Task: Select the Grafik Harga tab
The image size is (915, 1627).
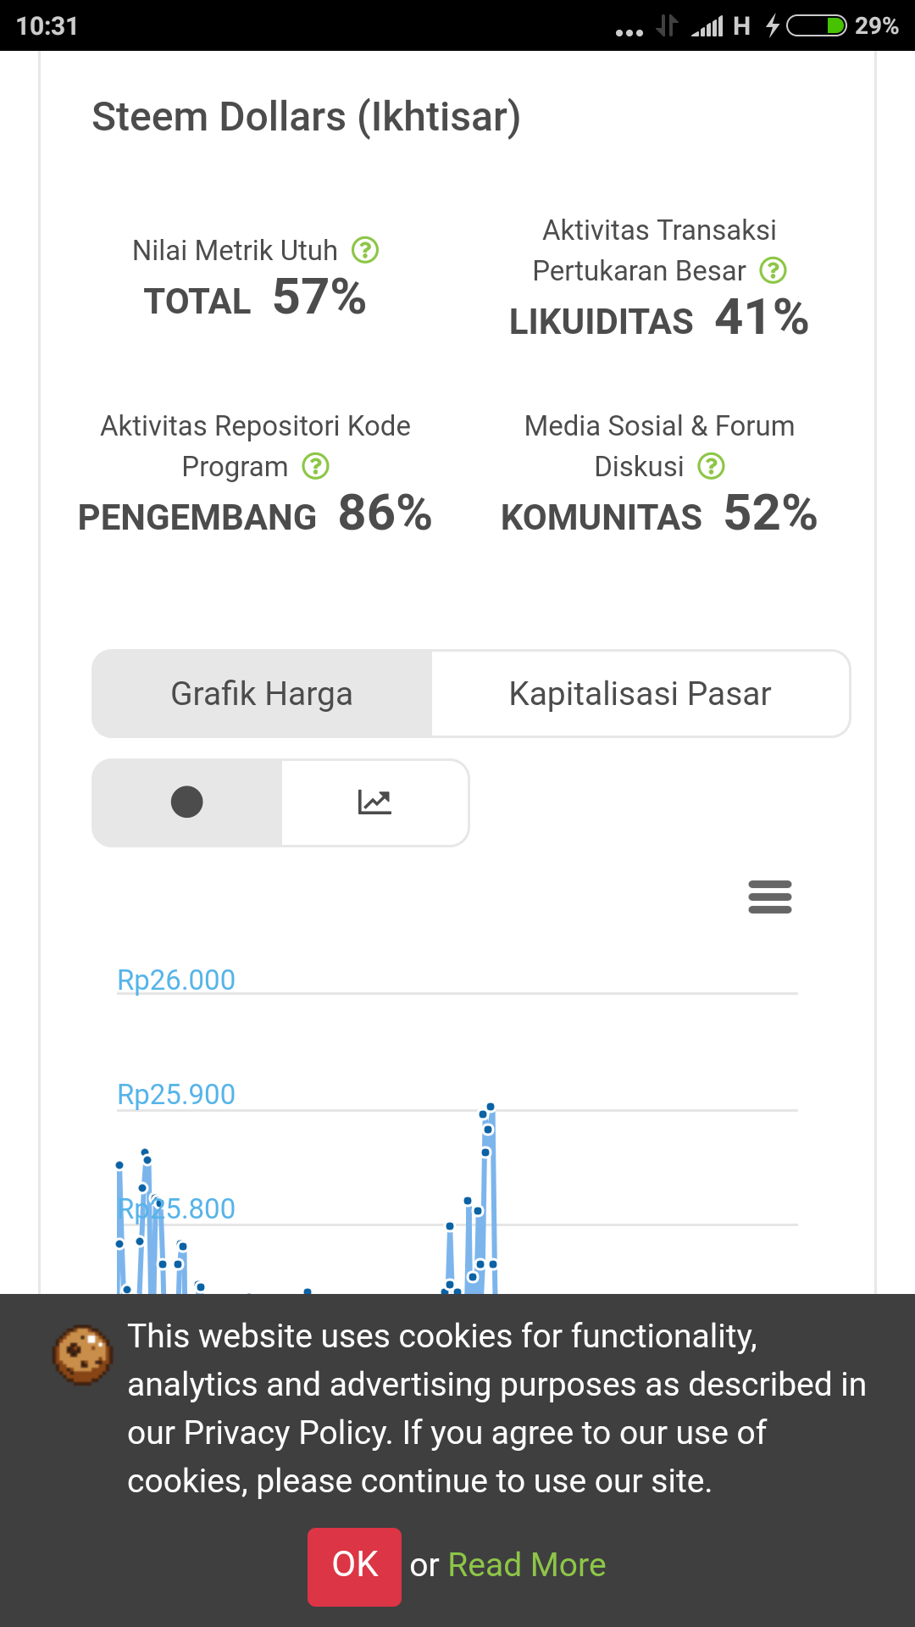Action: pyautogui.click(x=262, y=694)
